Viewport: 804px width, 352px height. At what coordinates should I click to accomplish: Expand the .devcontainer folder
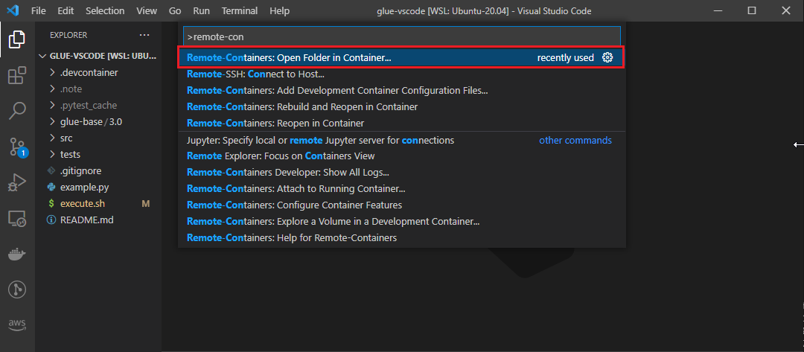click(89, 72)
